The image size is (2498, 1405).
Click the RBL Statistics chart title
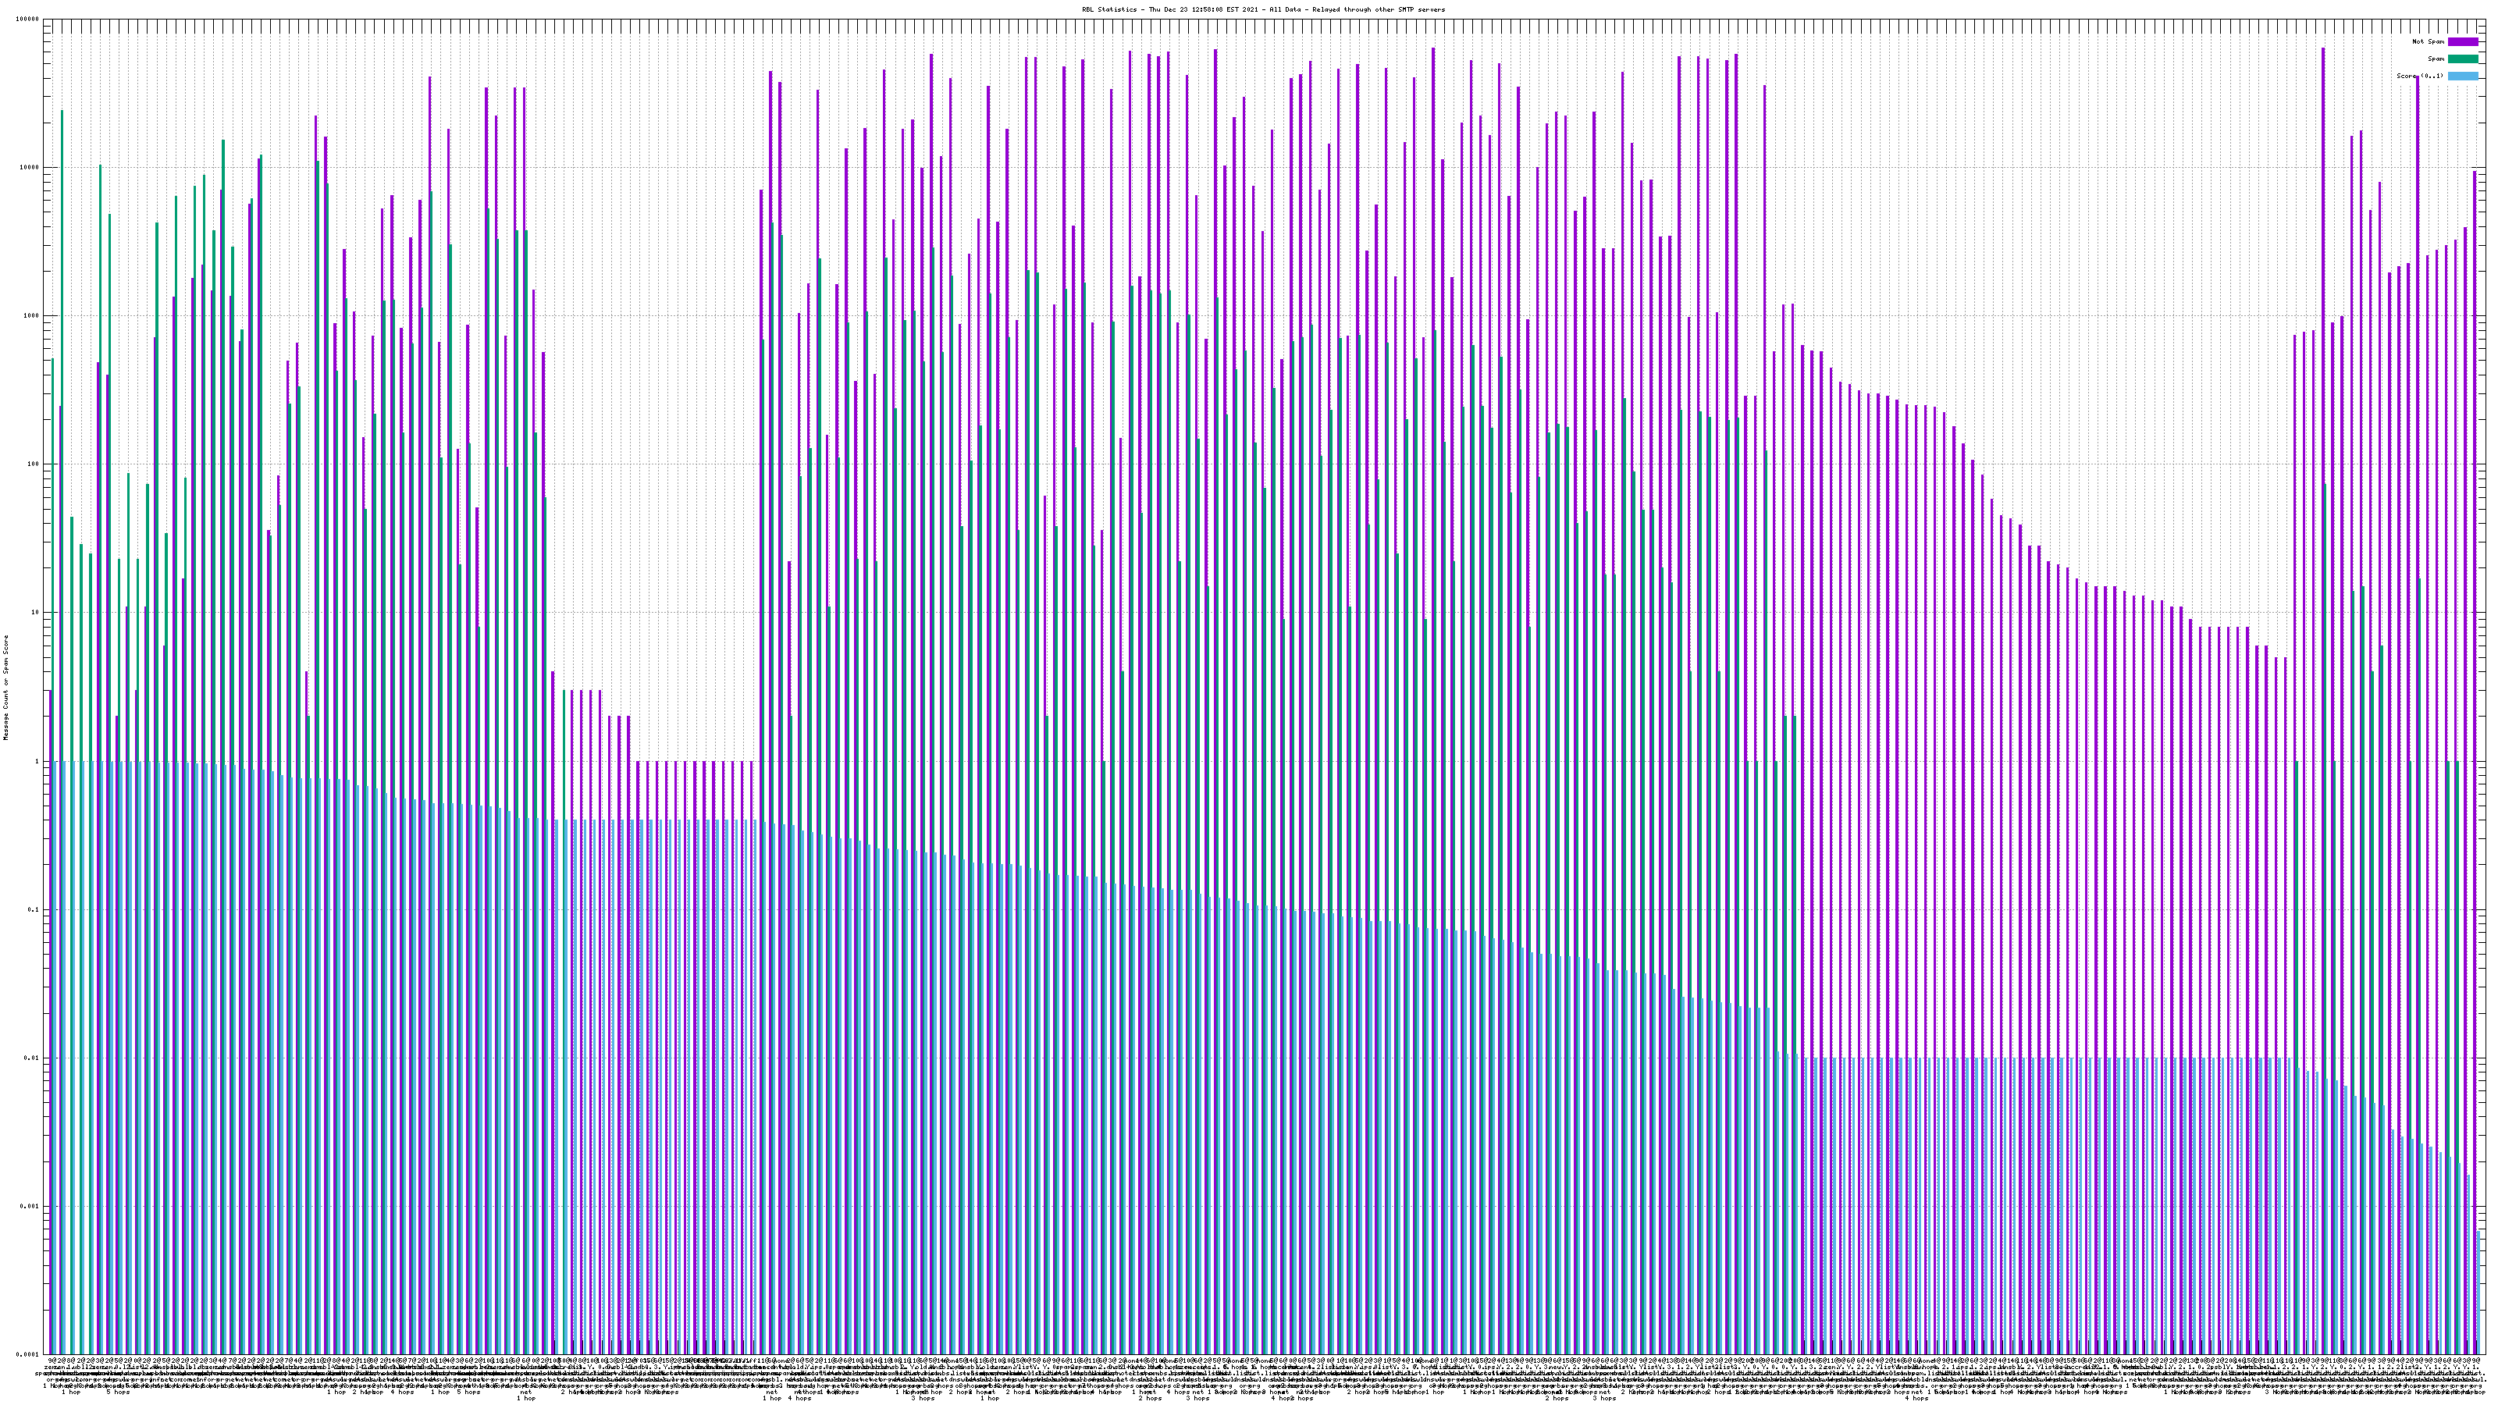tap(1262, 9)
